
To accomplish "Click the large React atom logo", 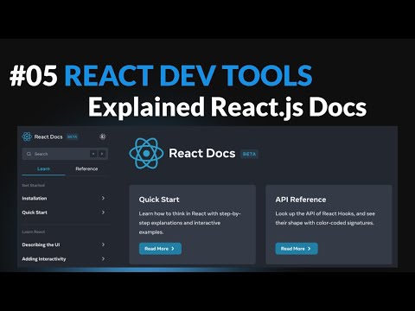I will click(146, 153).
